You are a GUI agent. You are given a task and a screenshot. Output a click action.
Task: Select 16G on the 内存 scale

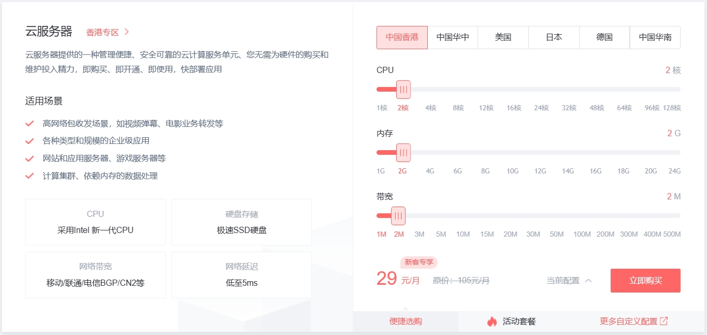point(595,171)
